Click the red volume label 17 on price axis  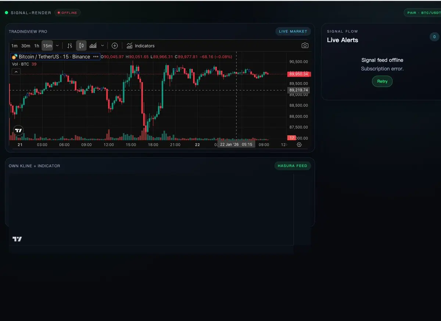(x=292, y=138)
